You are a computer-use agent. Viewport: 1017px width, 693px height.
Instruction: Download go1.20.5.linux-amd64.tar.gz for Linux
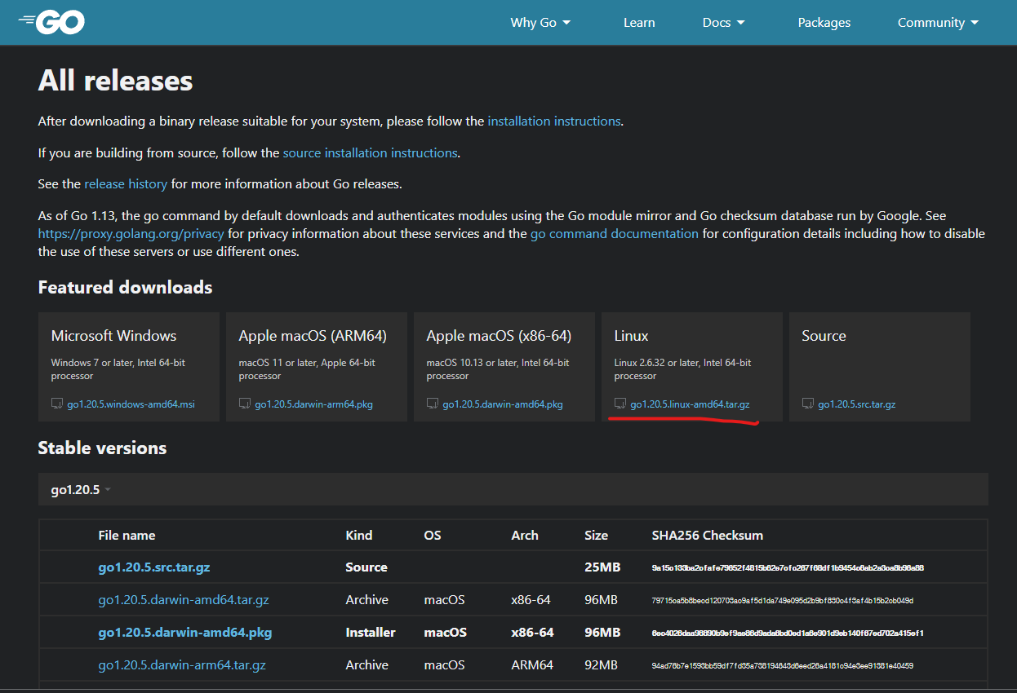point(690,404)
